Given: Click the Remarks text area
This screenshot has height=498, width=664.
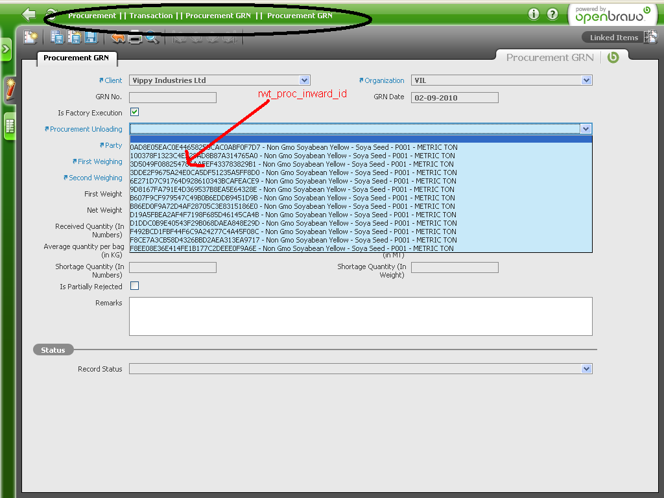Looking at the screenshot, I should tap(361, 316).
